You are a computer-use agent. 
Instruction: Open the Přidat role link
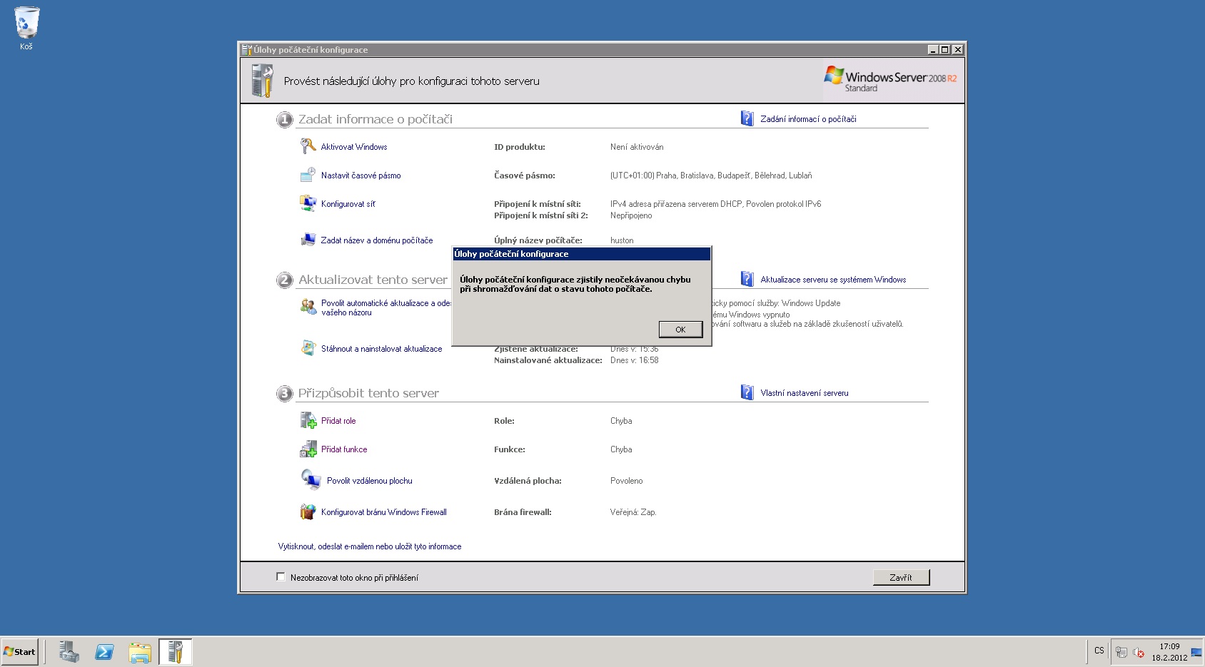338,421
